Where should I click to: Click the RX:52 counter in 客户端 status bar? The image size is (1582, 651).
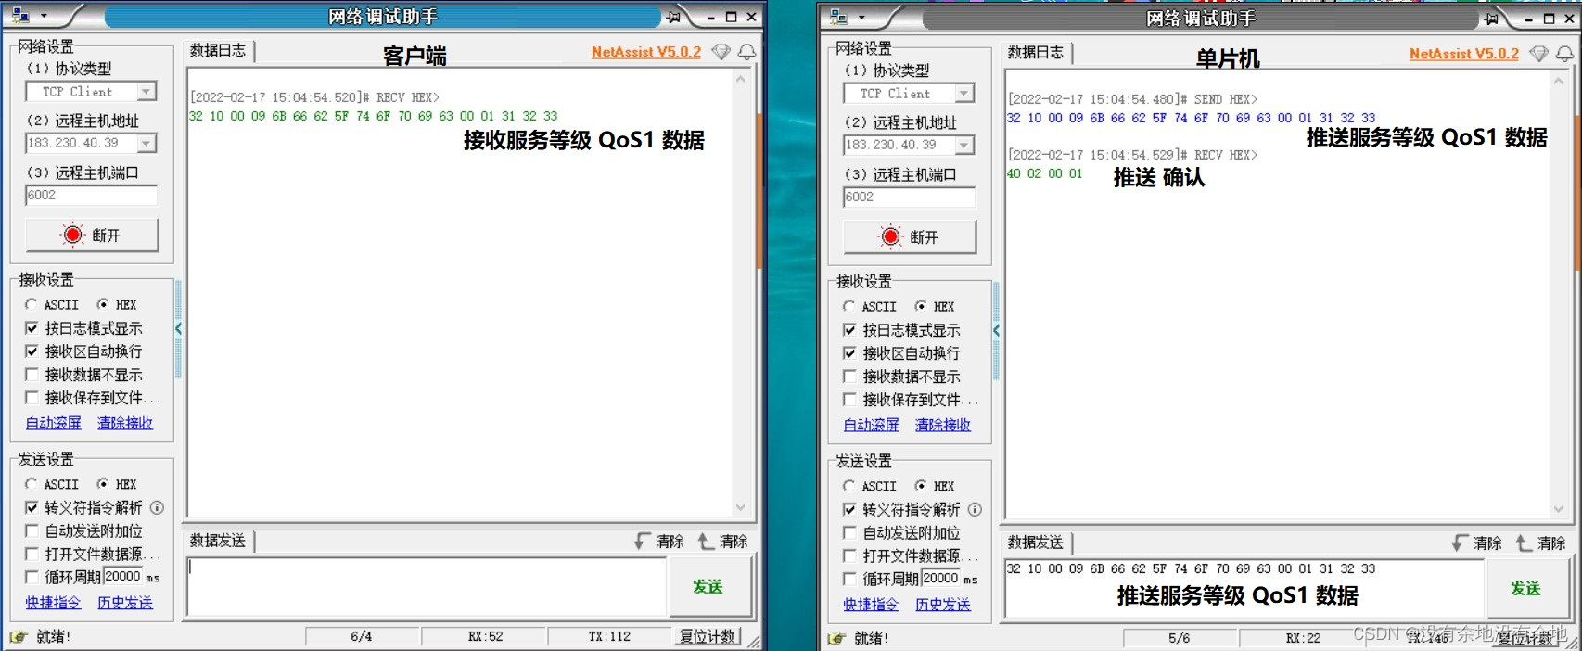tap(485, 636)
